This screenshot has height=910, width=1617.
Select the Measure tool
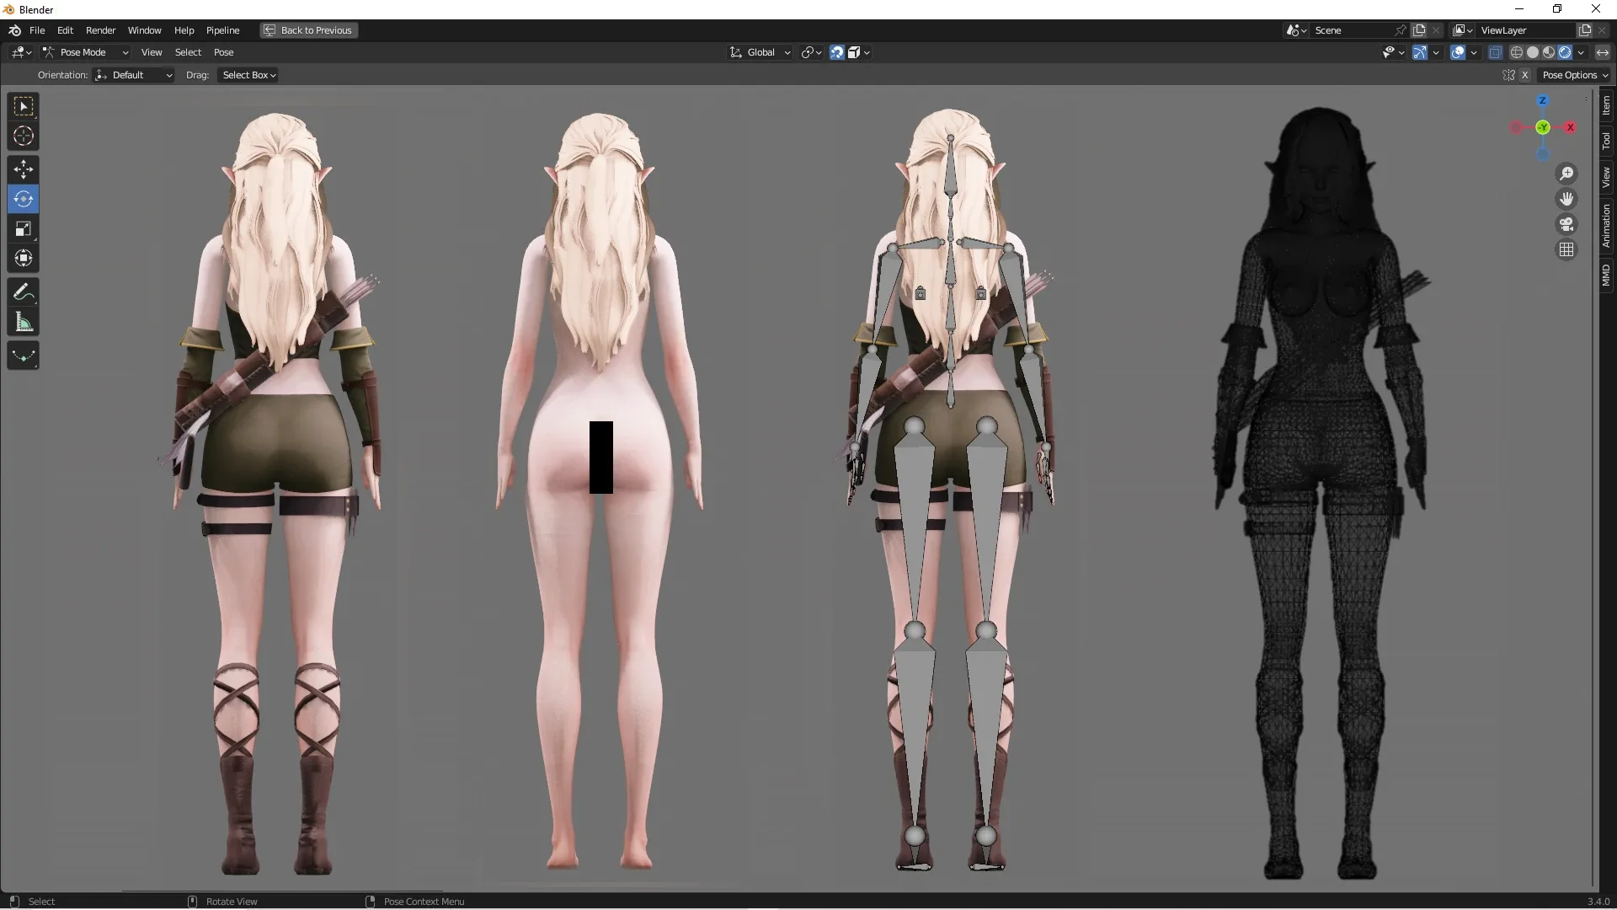pos(23,321)
